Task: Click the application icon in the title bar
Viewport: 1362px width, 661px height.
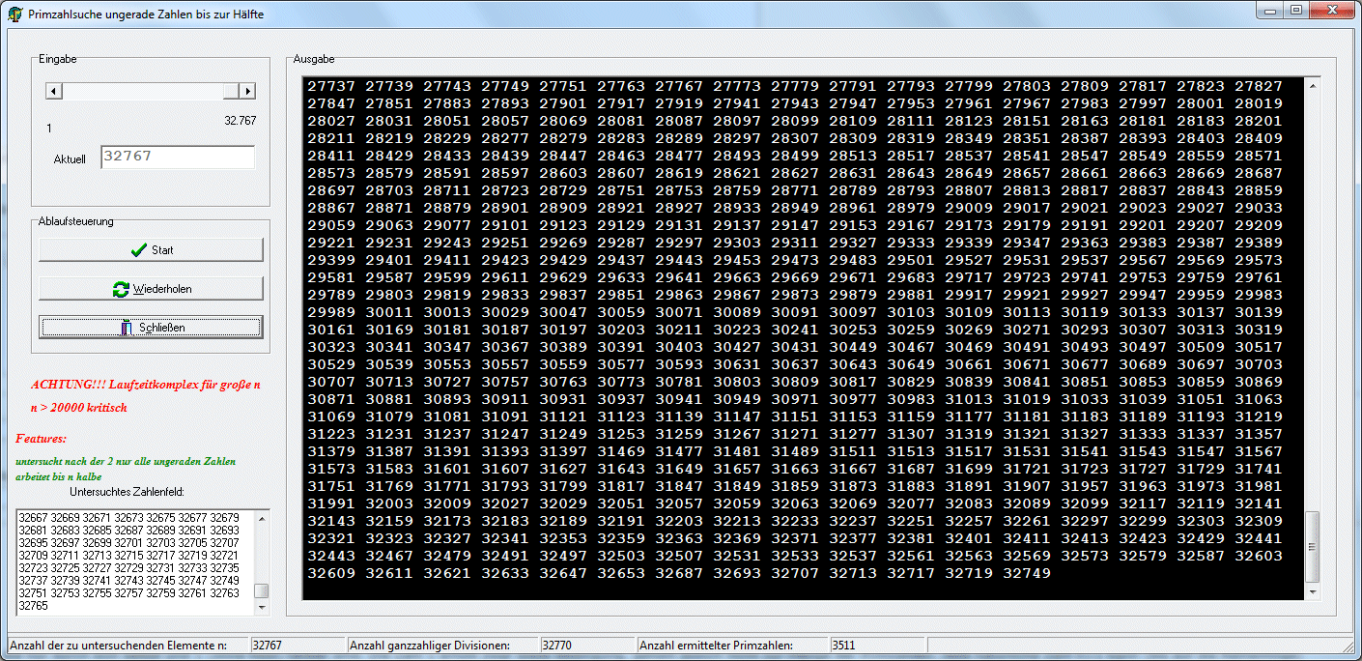Action: (15, 14)
